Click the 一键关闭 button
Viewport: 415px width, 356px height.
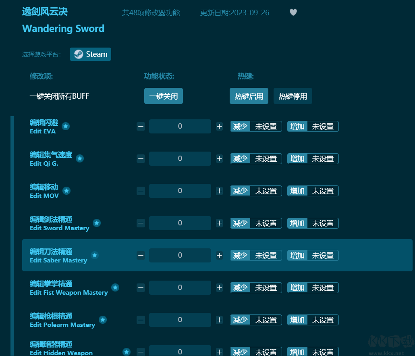164,96
